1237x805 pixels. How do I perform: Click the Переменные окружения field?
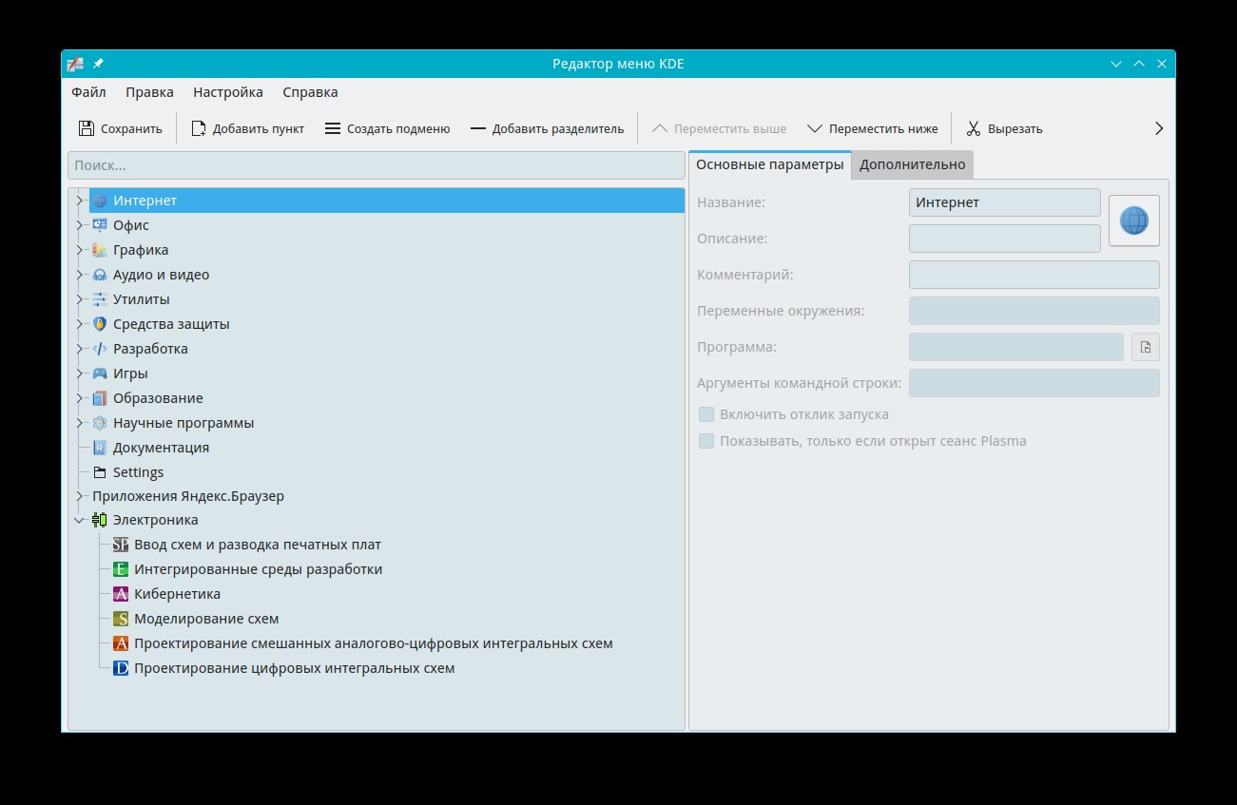[1034, 311]
